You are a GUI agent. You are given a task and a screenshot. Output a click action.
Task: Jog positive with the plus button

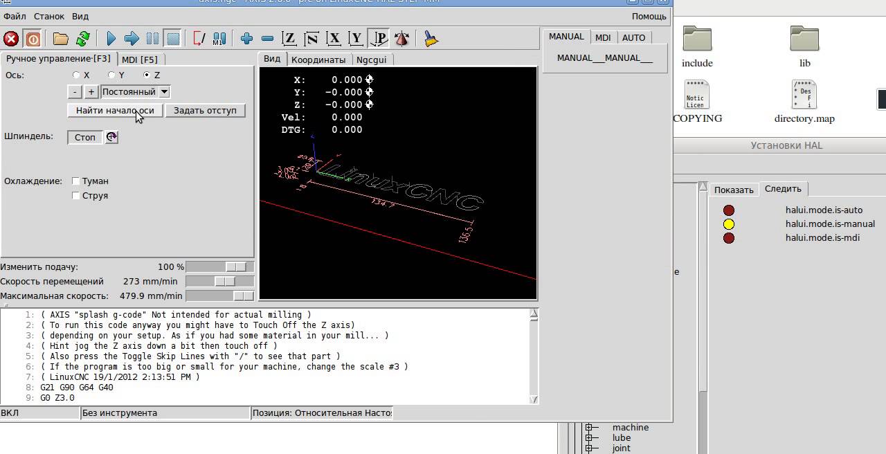pyautogui.click(x=91, y=91)
